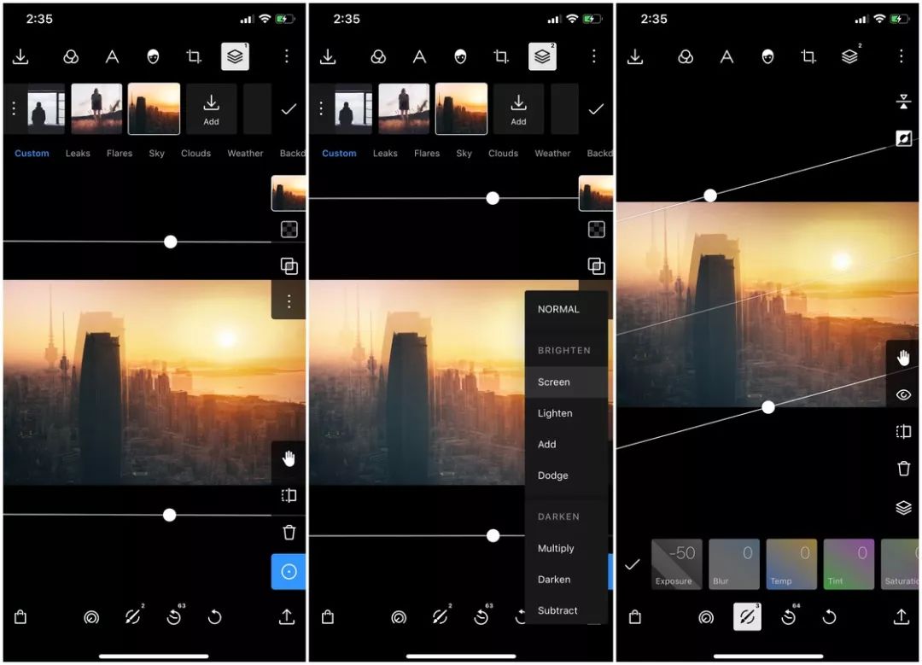
Task: Open the filters circles icon on left screen
Action: (71, 56)
